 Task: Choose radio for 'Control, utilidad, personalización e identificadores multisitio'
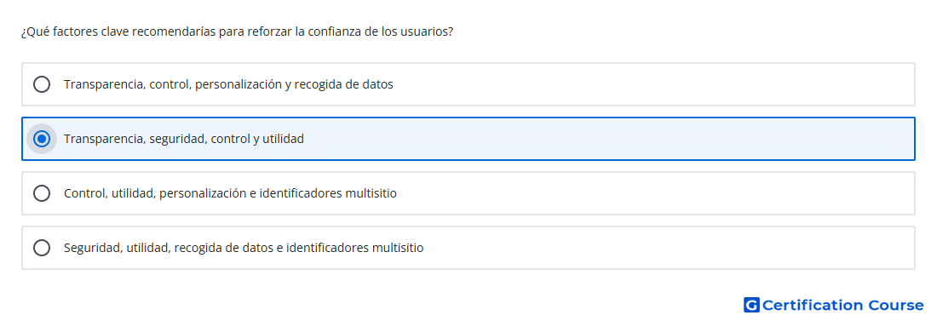point(42,193)
